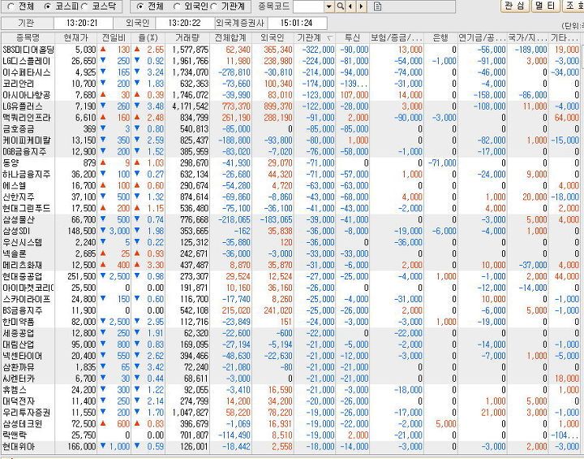The image size is (584, 459).
Task: Click the magnifier search icon beside 종목코드
Action: pyautogui.click(x=340, y=6)
